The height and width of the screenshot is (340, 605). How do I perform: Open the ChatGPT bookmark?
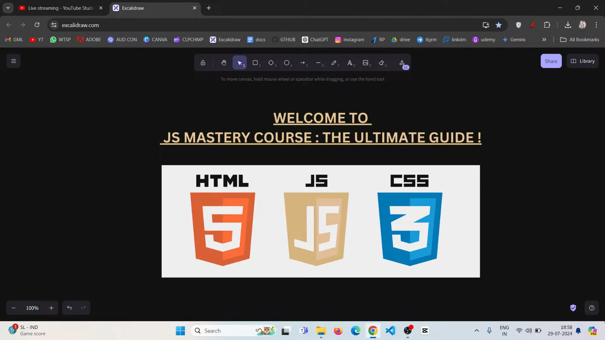point(315,40)
